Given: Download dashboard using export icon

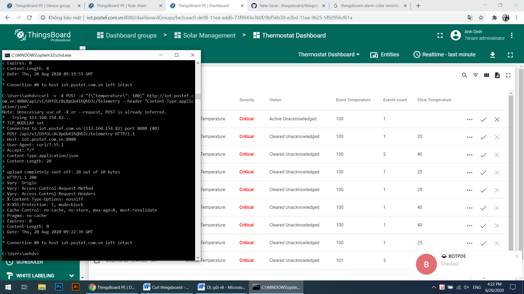Looking at the screenshot, I should (492, 55).
